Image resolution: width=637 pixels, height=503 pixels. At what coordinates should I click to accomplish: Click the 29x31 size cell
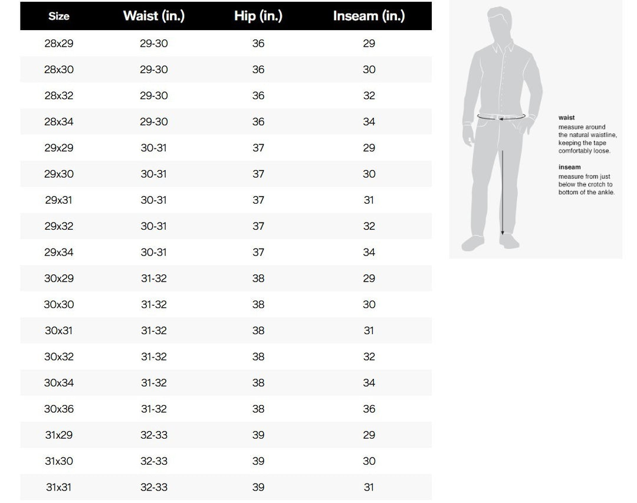coord(59,200)
